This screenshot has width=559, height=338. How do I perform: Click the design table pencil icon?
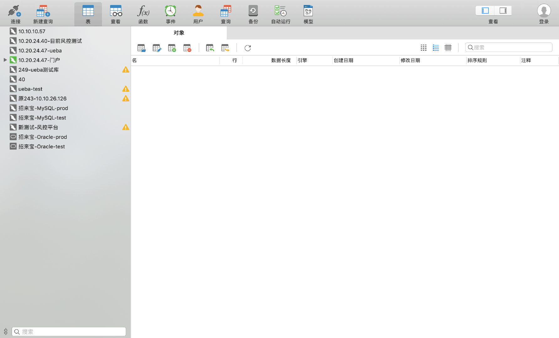157,48
